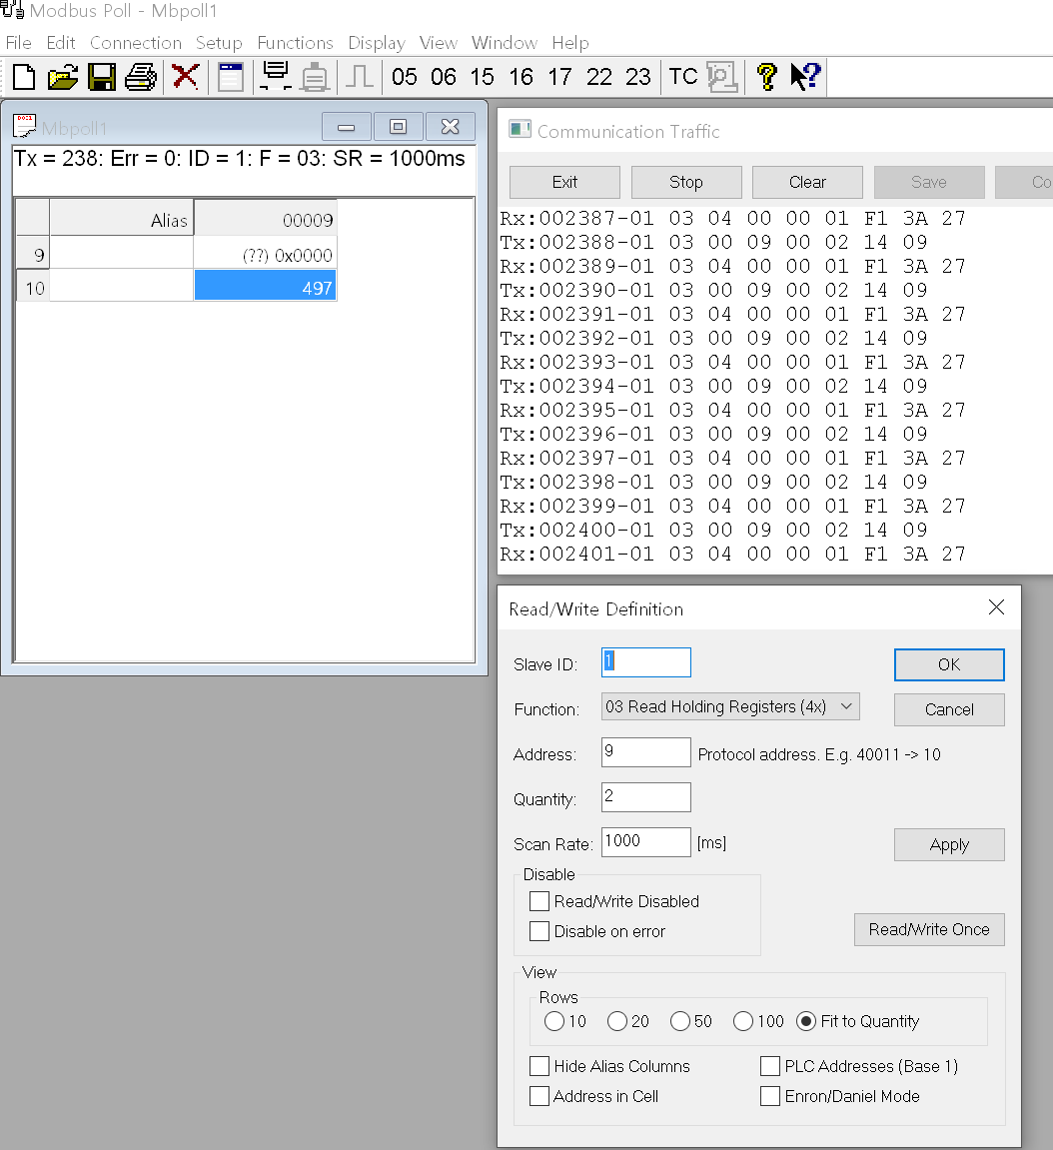Click Cancel in Read/Write Definition dialog
1053x1150 pixels.
(x=949, y=709)
